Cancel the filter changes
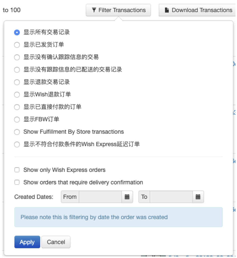This screenshot has width=237, height=258. pos(56,242)
